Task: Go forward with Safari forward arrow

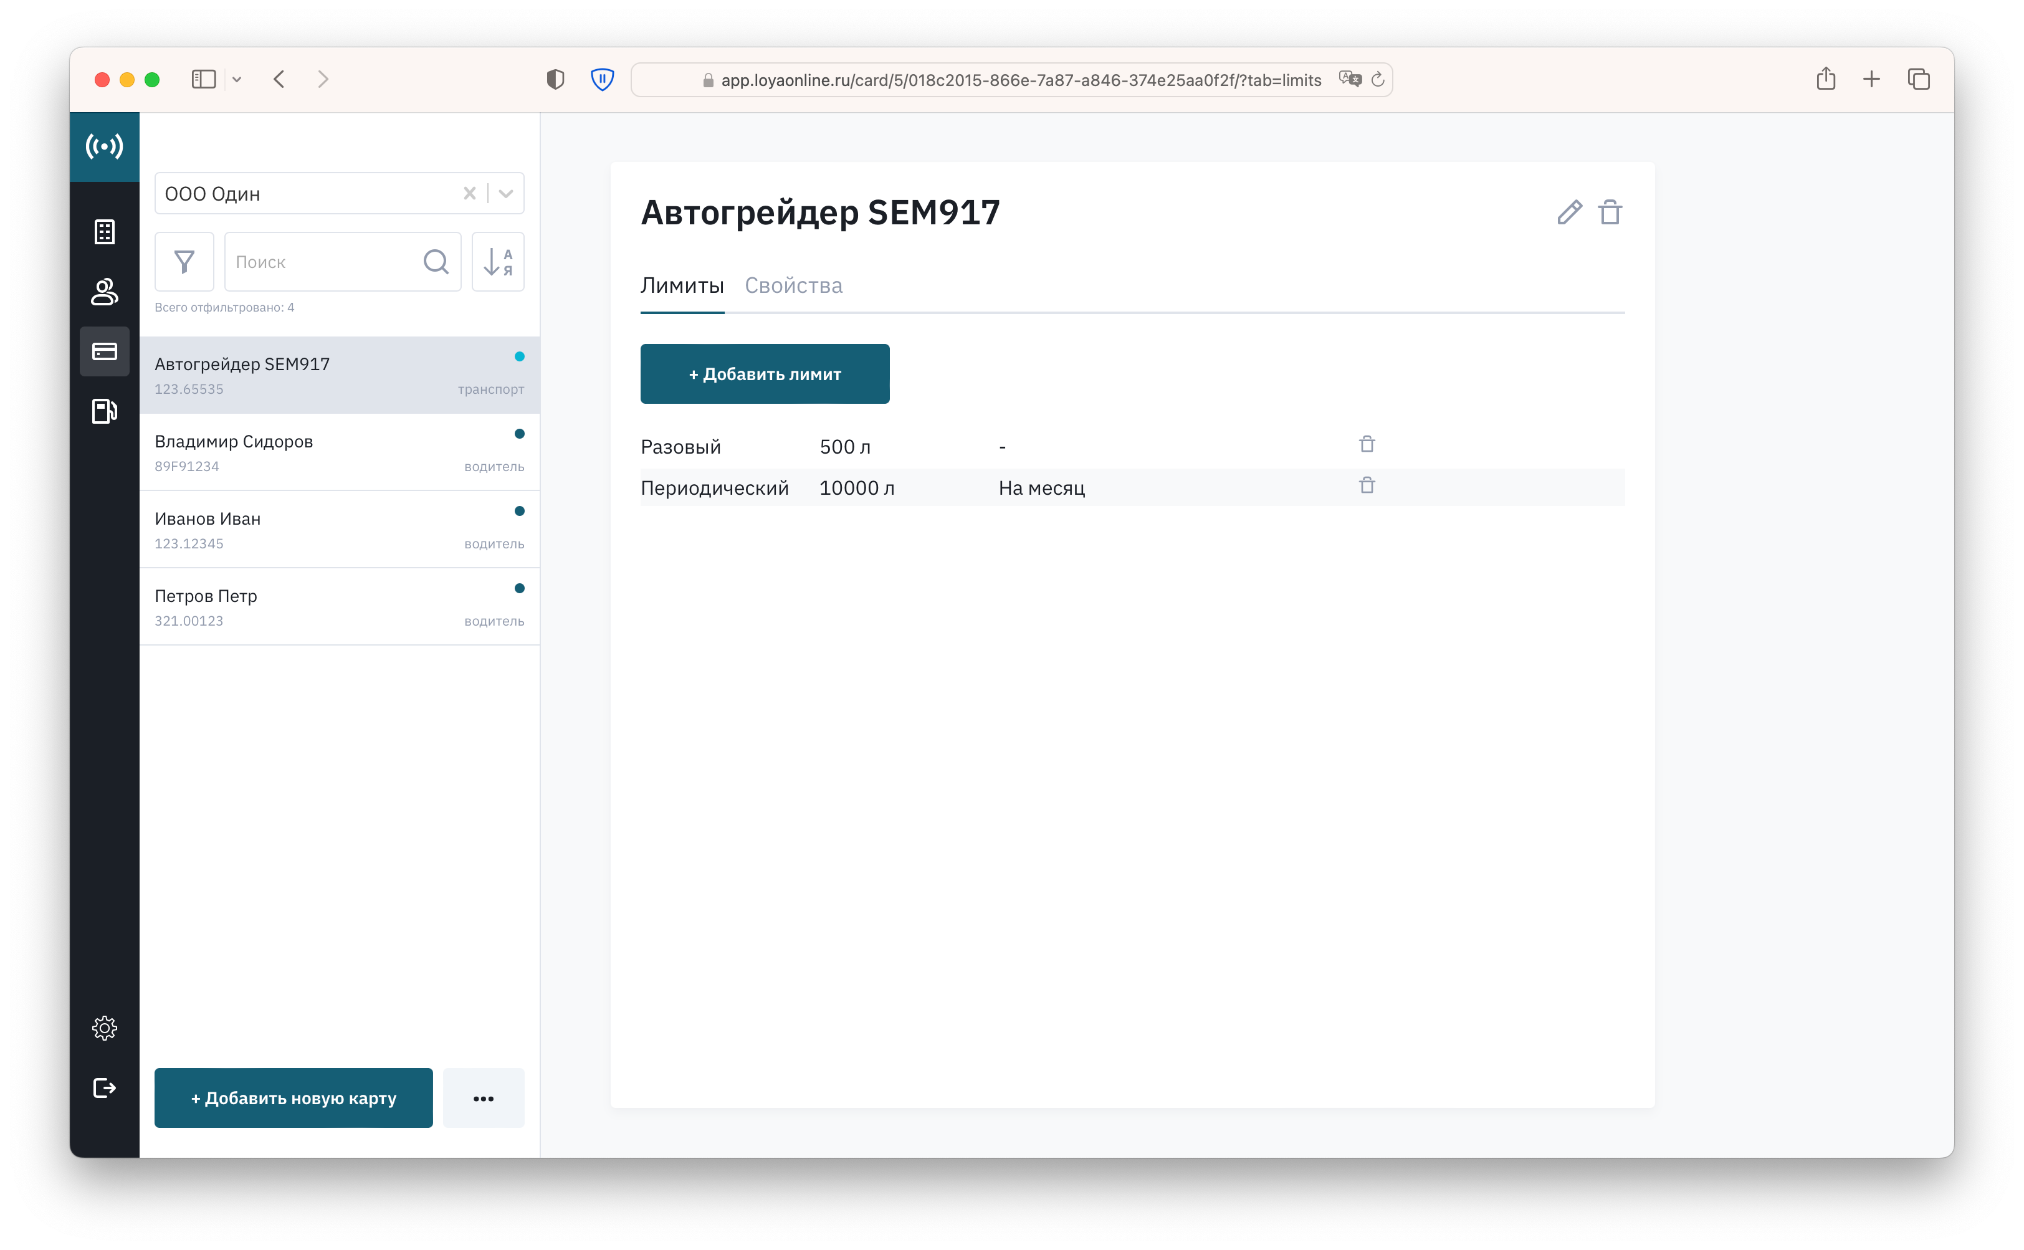Action: (x=323, y=79)
